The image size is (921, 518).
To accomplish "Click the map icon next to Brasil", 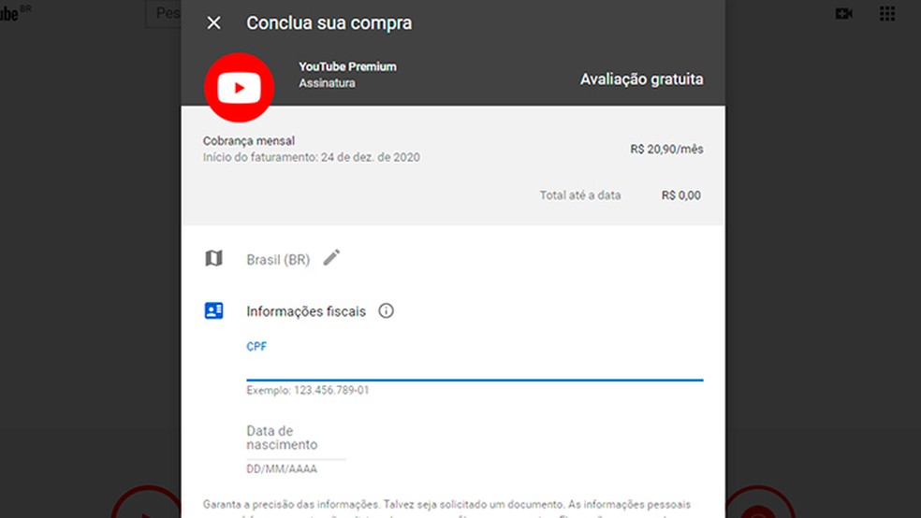I will point(213,258).
